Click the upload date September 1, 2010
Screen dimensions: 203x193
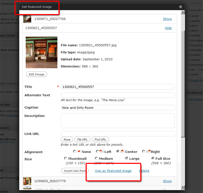[x=98, y=59]
